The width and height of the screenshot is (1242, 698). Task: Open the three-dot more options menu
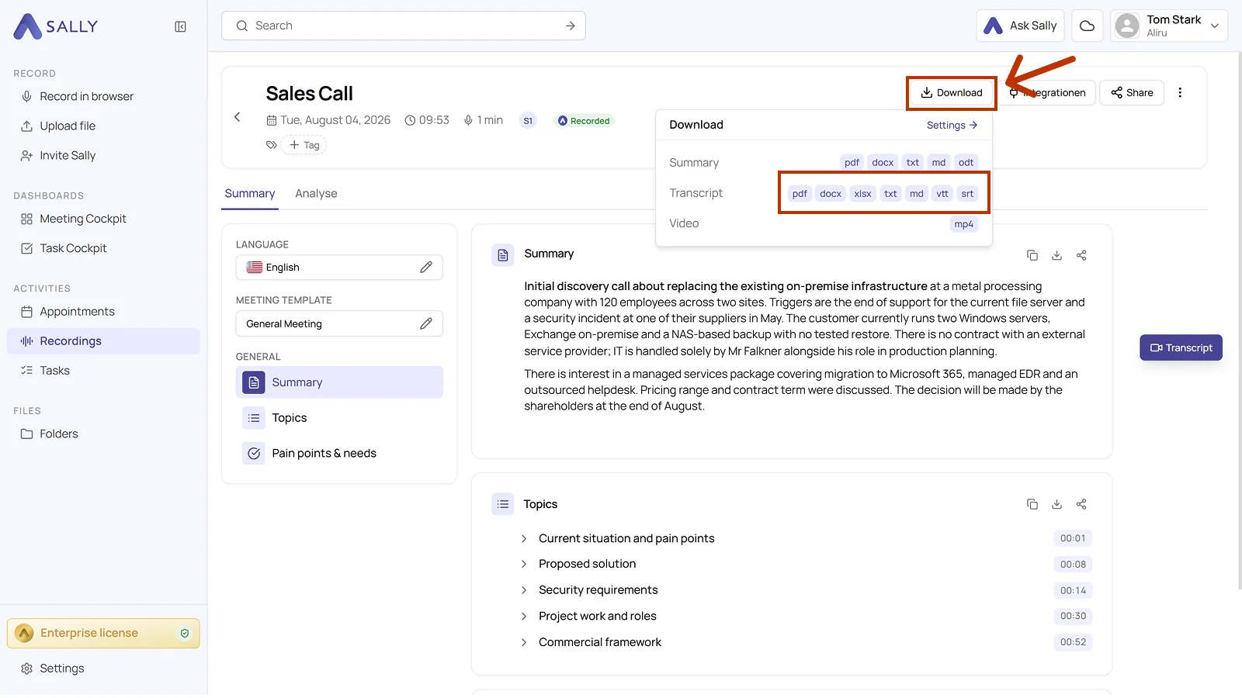coord(1180,93)
